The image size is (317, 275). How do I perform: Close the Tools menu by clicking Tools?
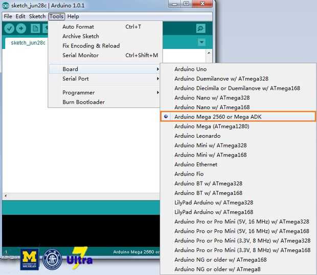(57, 16)
